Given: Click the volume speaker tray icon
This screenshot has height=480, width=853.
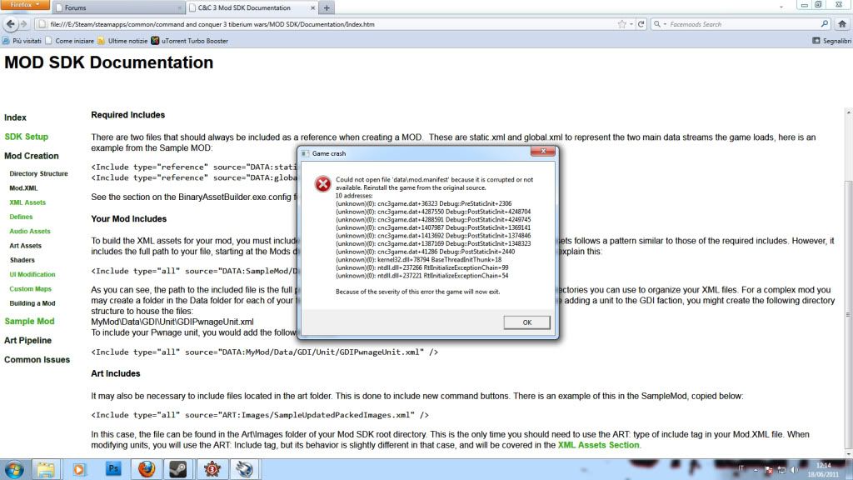Looking at the screenshot, I should 794,469.
